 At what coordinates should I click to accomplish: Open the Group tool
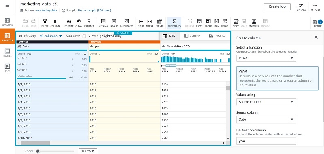(208, 23)
